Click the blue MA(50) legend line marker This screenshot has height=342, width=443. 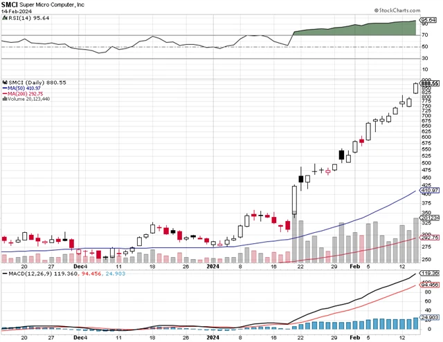coord(5,88)
